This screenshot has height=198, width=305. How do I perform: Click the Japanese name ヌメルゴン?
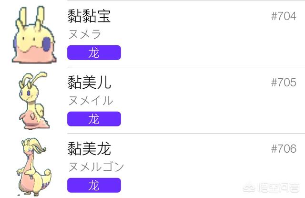pos(96,167)
